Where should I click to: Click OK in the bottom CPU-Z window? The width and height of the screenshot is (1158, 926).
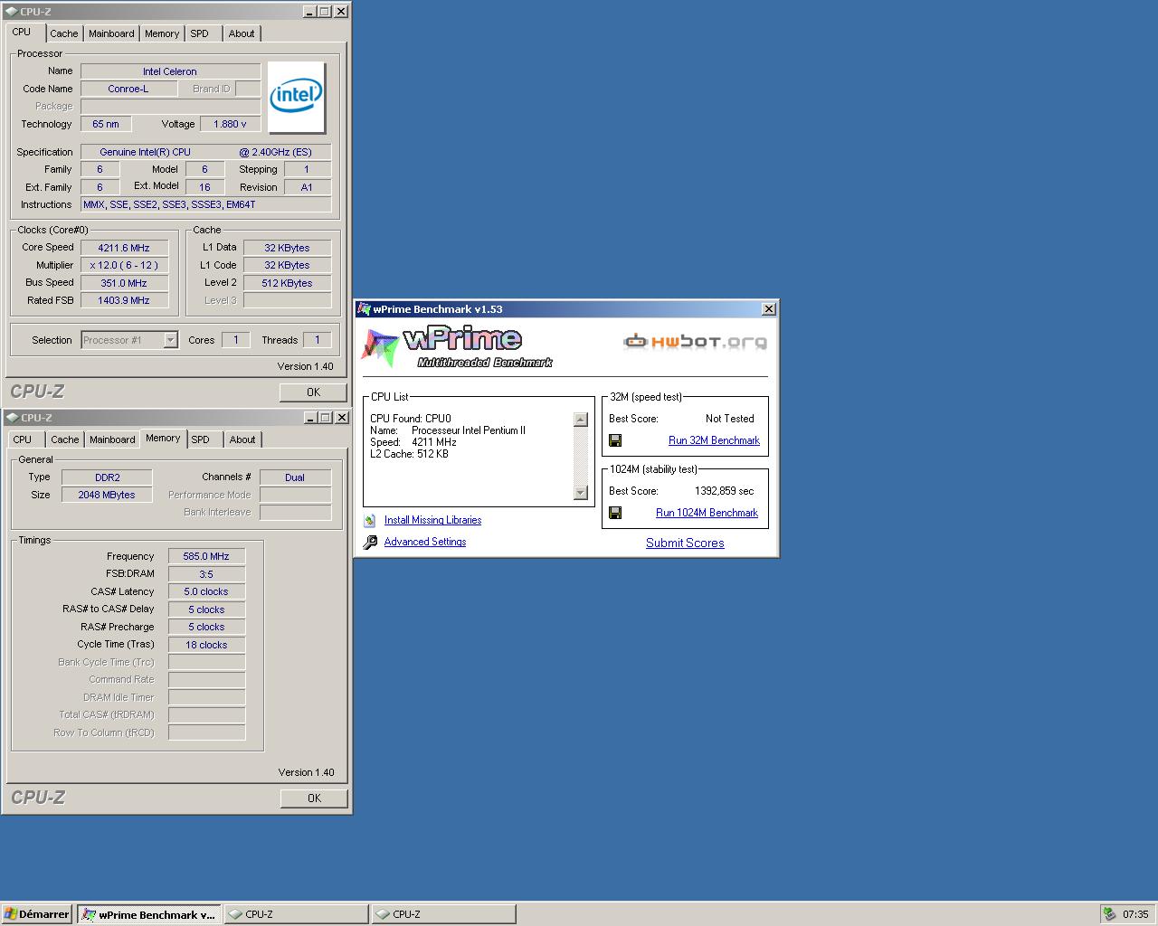(x=314, y=798)
